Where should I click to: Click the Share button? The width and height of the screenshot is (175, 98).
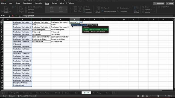tap(170, 4)
